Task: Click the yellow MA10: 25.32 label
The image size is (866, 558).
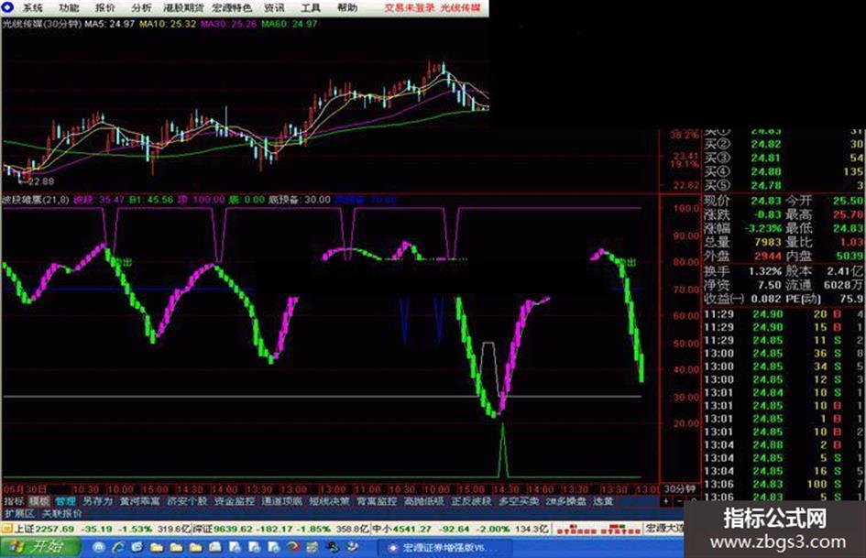Action: coord(168,24)
